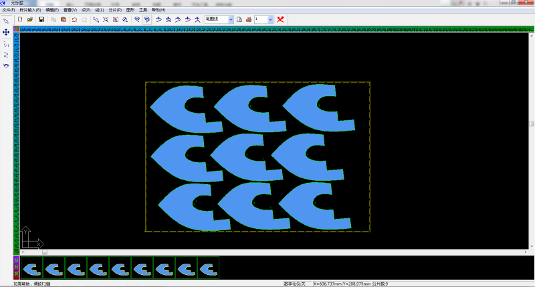535x287 pixels.
Task: Click the horizontal scrollbar thumb below canvas
Action: [x=45, y=252]
